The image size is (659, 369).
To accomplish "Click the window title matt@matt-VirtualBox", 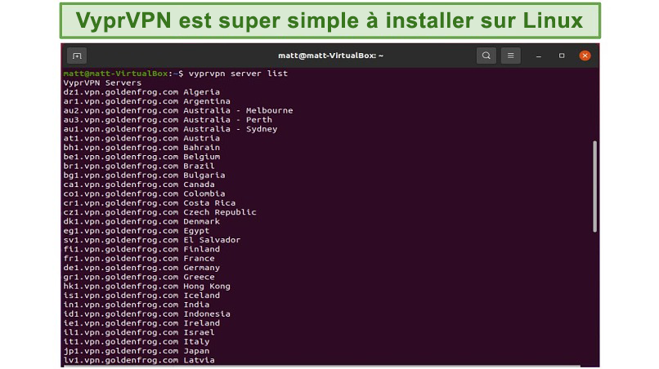I will pos(330,56).
